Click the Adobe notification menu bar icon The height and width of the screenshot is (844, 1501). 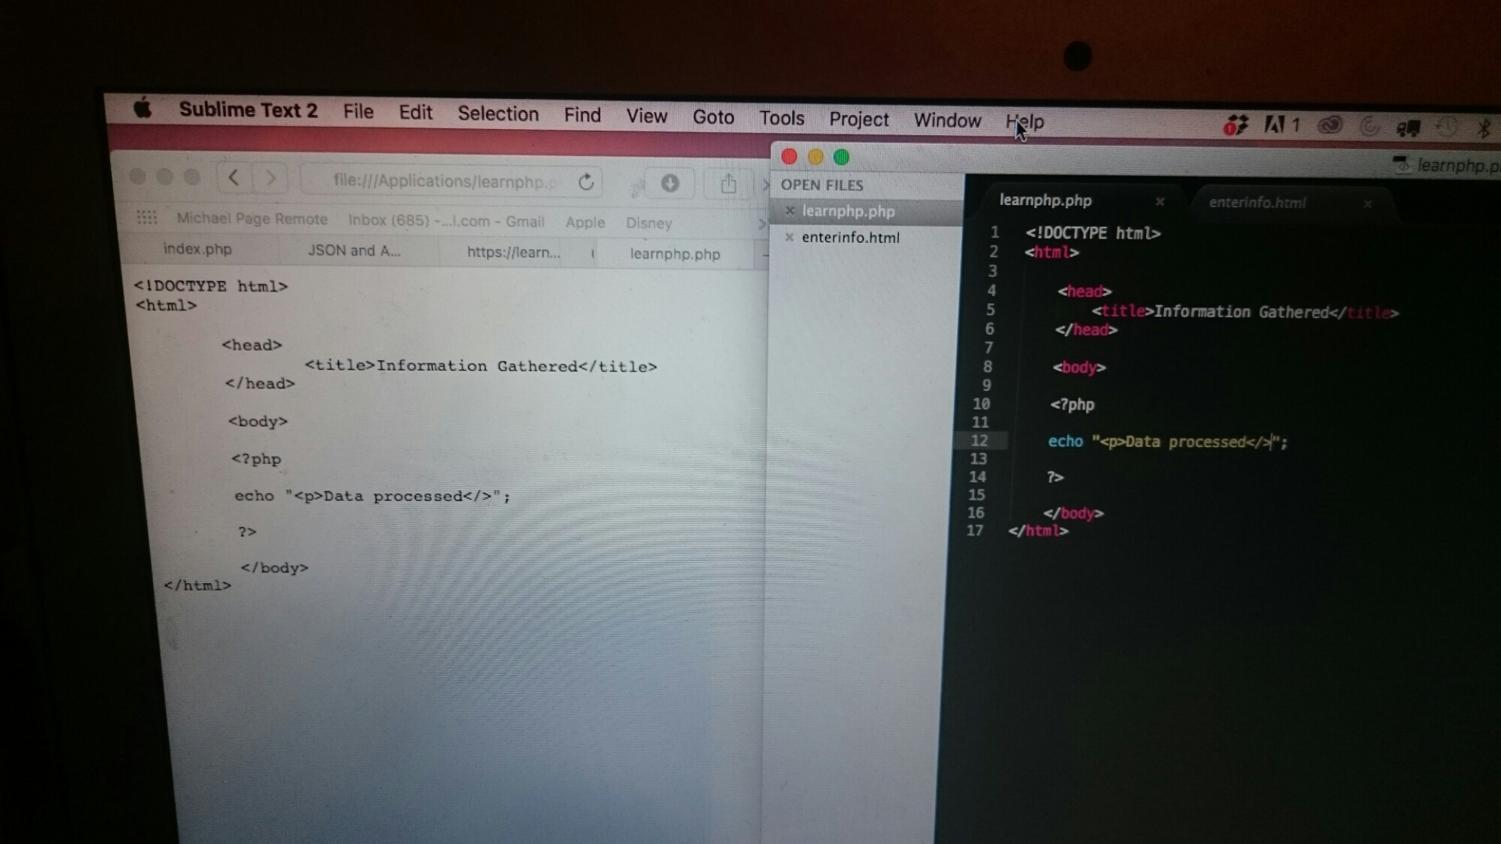tap(1274, 125)
